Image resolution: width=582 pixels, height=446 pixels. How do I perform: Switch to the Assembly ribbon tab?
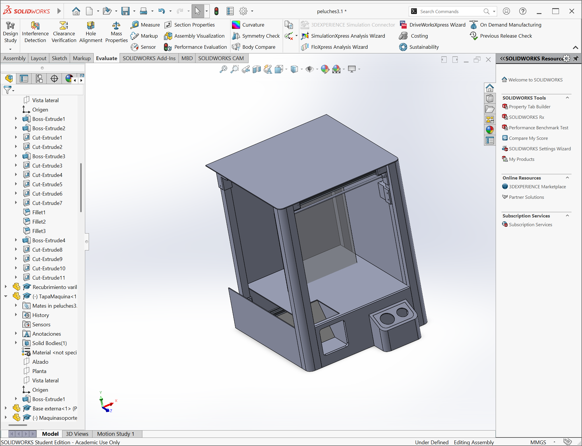point(14,58)
